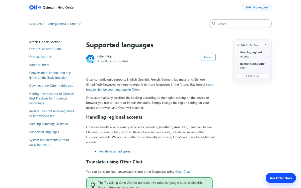Click the sparkle icon beside On This Page

[238, 45]
